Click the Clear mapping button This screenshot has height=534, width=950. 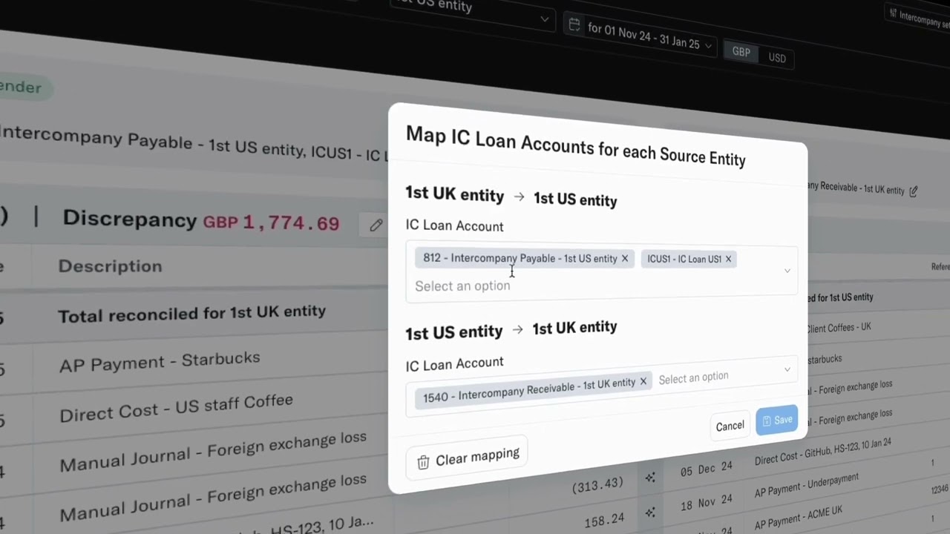coord(467,459)
